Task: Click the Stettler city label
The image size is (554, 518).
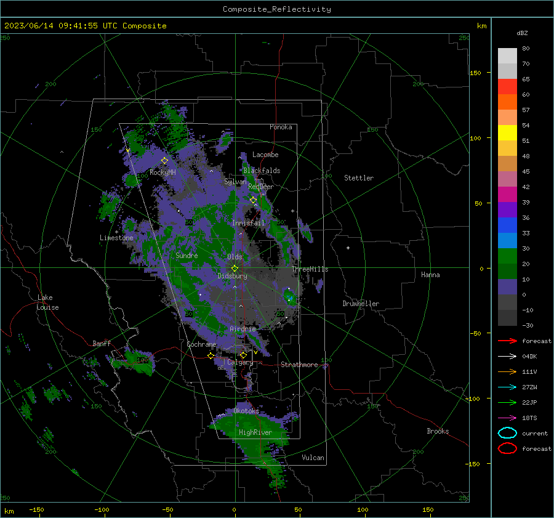Action: [x=359, y=178]
